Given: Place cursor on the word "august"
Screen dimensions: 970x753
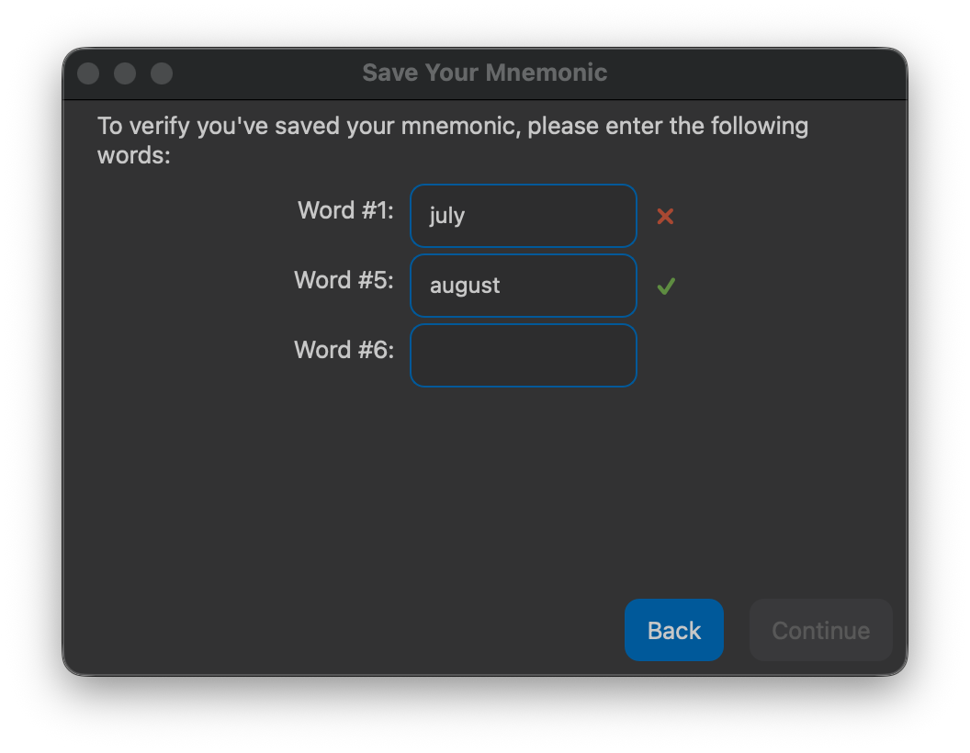Looking at the screenshot, I should click(465, 286).
